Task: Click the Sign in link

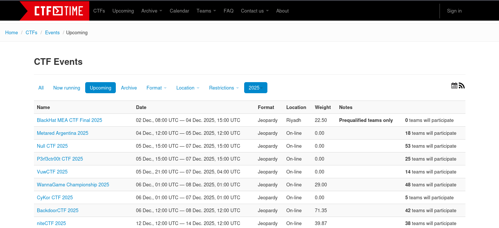Action: (x=454, y=11)
